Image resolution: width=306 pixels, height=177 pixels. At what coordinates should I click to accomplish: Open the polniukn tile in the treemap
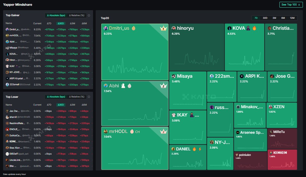(250, 160)
